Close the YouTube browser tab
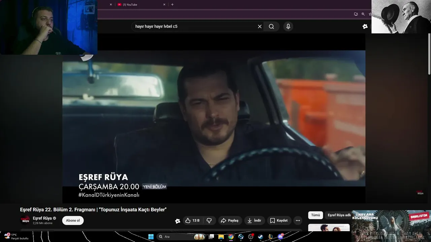This screenshot has width=431, height=242. click(x=164, y=5)
